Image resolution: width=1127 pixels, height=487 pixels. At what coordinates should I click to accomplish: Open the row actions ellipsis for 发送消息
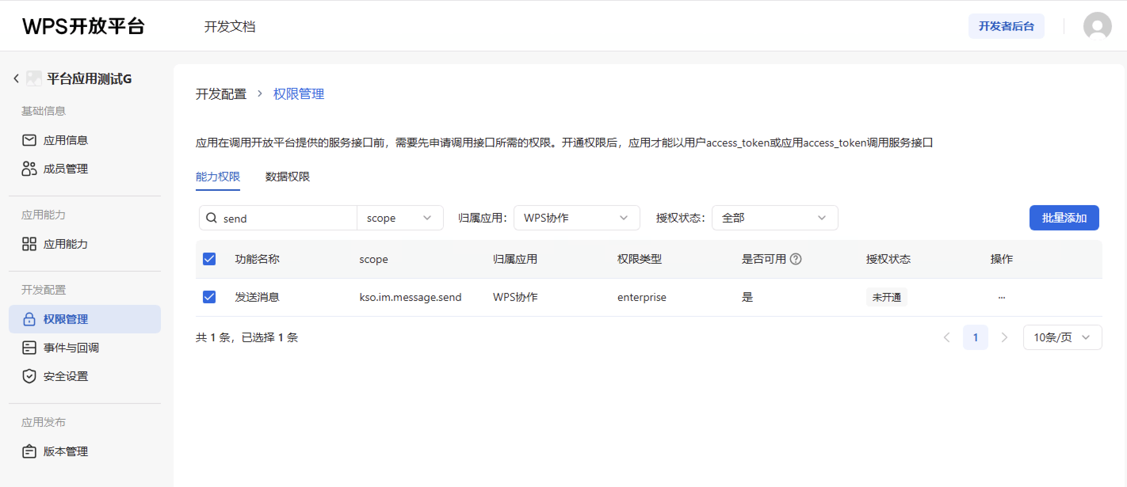[x=1001, y=297]
